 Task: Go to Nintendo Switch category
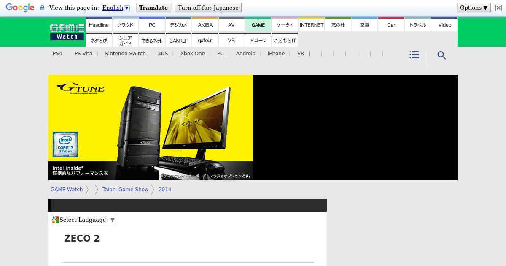coord(125,53)
